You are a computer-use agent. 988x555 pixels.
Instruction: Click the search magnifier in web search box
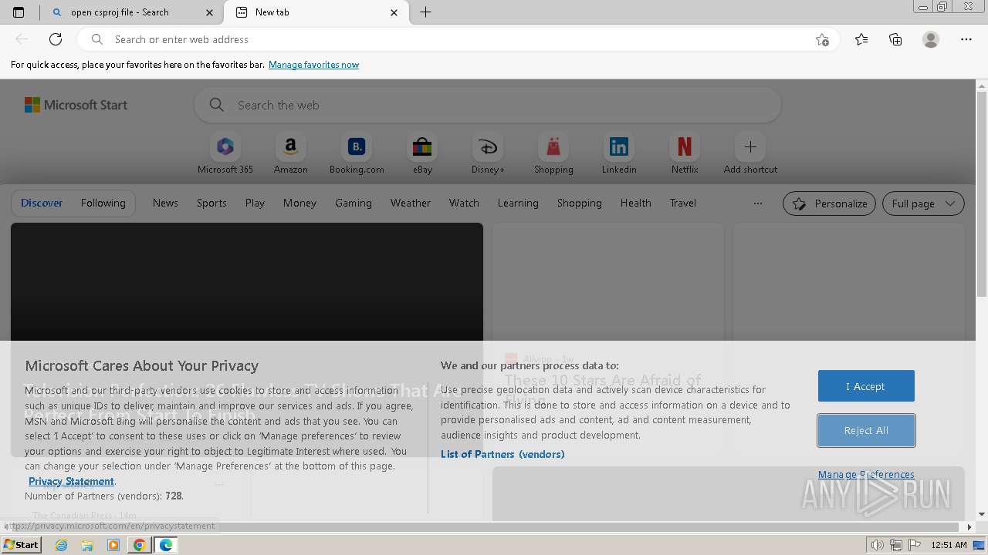217,105
